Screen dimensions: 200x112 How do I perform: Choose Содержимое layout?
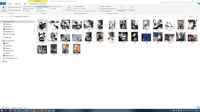[41, 11]
